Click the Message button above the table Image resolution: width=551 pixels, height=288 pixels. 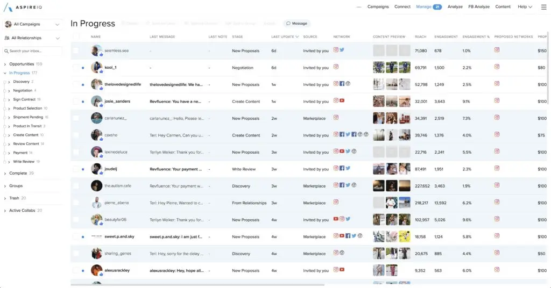296,24
